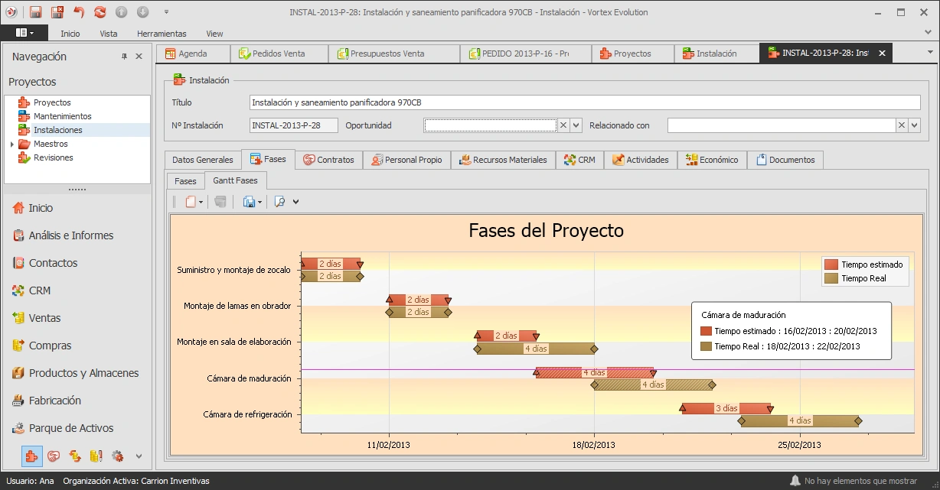This screenshot has height=490, width=940.
Task: Open the Gantt save/export dropdown arrow
Action: [260, 202]
